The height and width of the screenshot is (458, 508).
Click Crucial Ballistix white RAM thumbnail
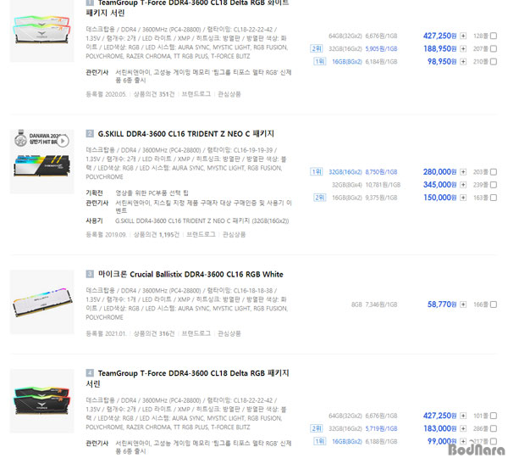(42, 302)
